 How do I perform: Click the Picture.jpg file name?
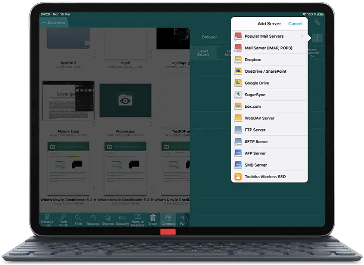click(125, 132)
